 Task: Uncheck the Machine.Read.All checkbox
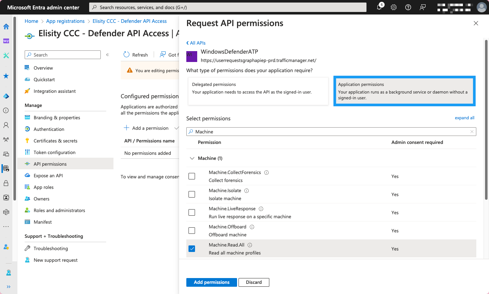192,249
